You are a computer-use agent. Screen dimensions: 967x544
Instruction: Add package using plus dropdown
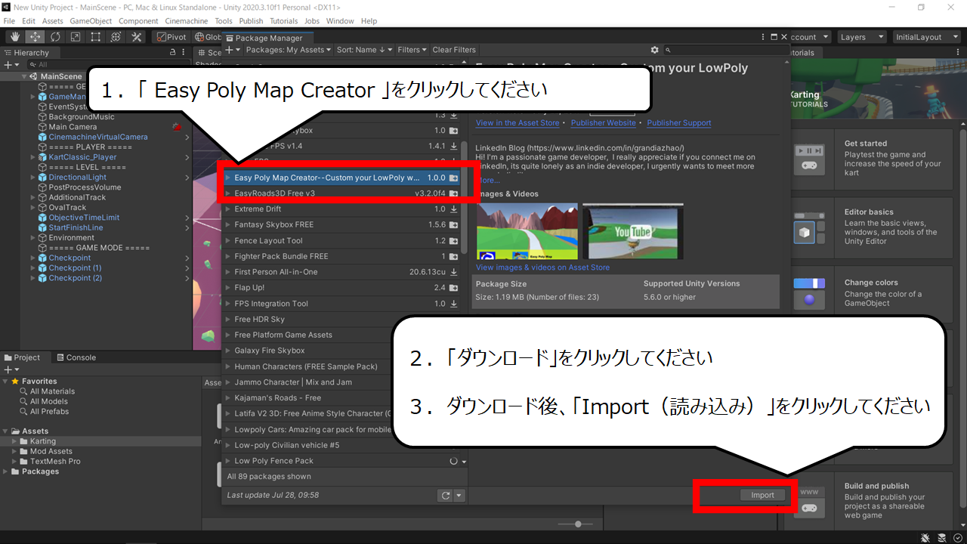point(233,50)
